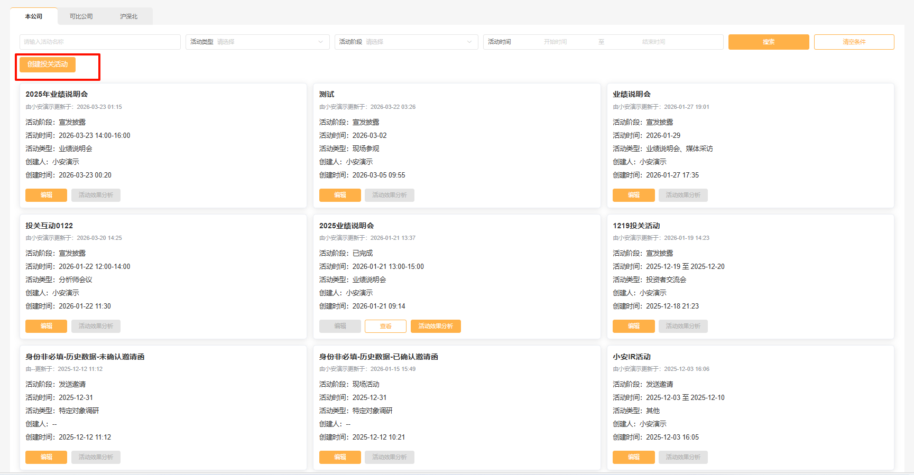Edit the 投关互动0122 activity
Screen dimensions: 914x475
[x=47, y=326]
